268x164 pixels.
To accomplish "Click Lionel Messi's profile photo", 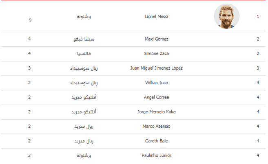I will (x=226, y=16).
